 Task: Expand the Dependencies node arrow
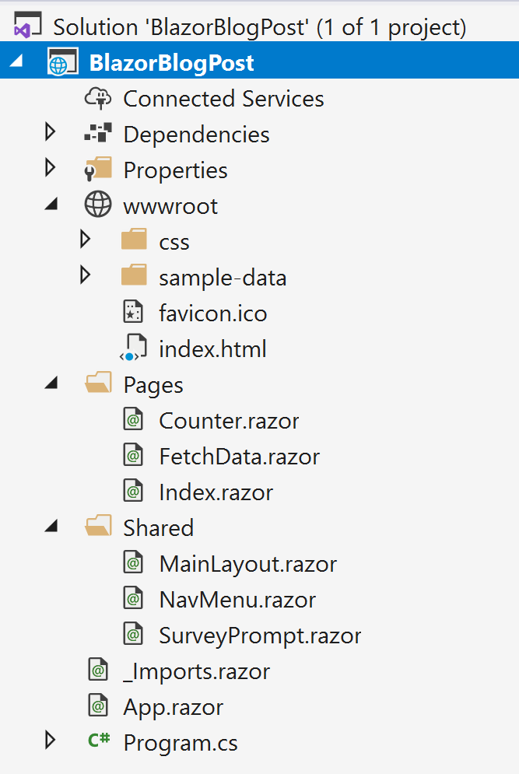[50, 132]
